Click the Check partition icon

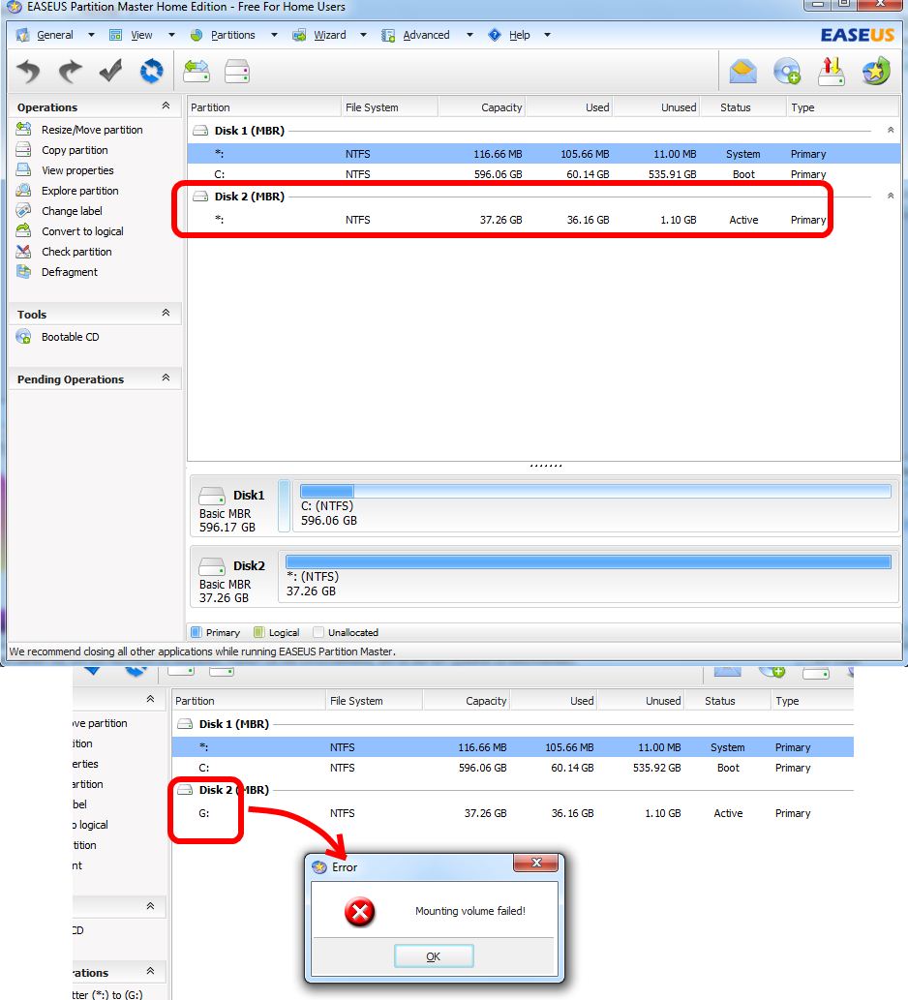click(23, 252)
